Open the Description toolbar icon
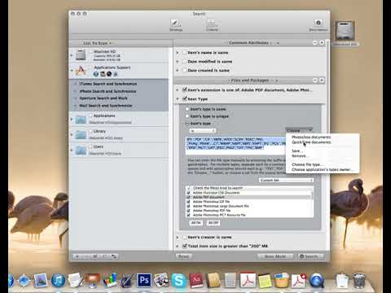The width and height of the screenshot is (391, 293). click(x=319, y=24)
